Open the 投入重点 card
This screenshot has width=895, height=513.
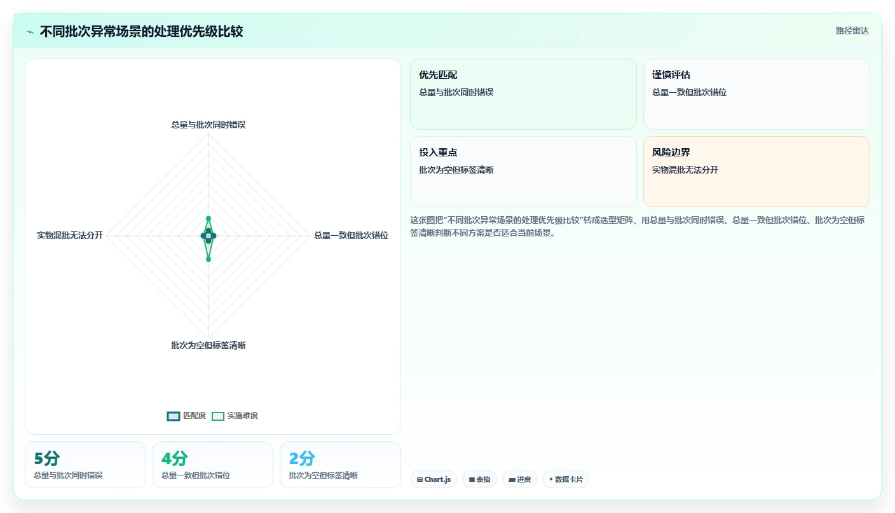pyautogui.click(x=523, y=172)
